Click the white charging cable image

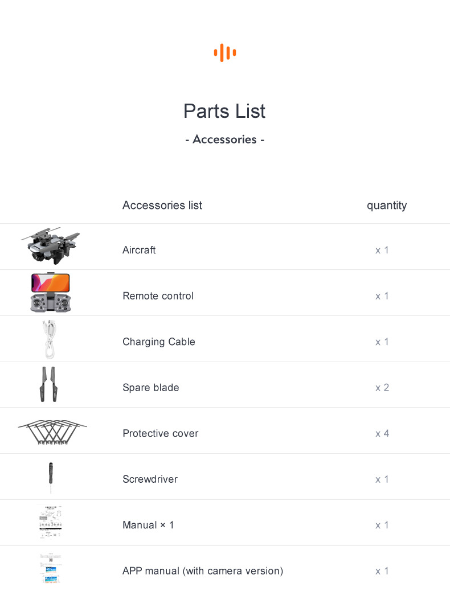(50, 339)
